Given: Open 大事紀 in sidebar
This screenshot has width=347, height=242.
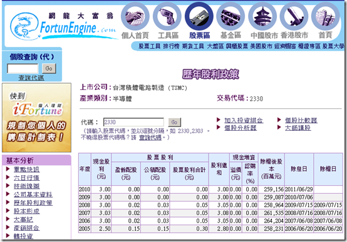Looking at the screenshot, I should [x=23, y=219].
